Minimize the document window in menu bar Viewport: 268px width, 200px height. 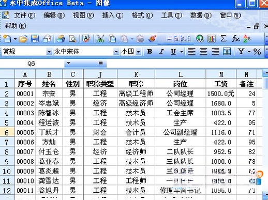[x=248, y=27]
